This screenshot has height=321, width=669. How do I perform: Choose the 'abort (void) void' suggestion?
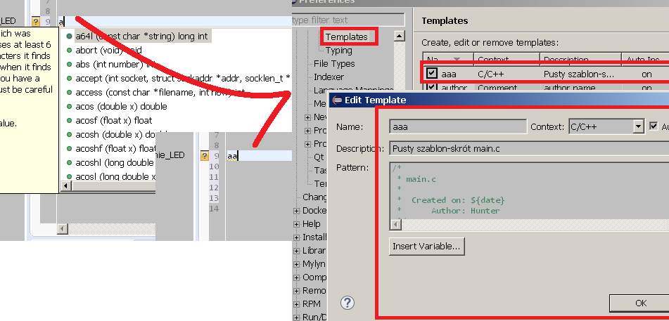109,51
